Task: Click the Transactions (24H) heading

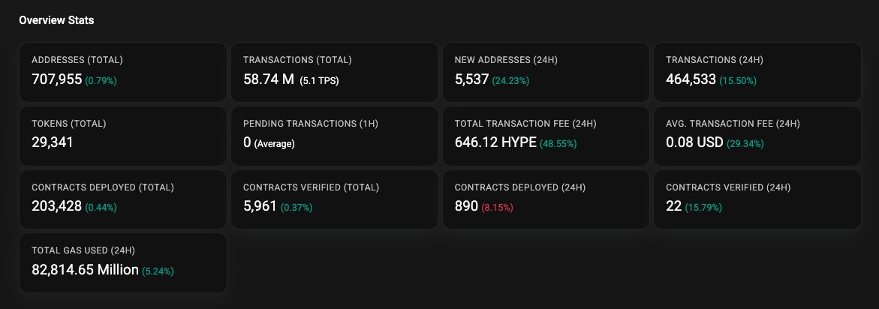Action: click(714, 60)
